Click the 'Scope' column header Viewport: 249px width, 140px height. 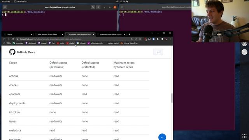[x=13, y=63]
